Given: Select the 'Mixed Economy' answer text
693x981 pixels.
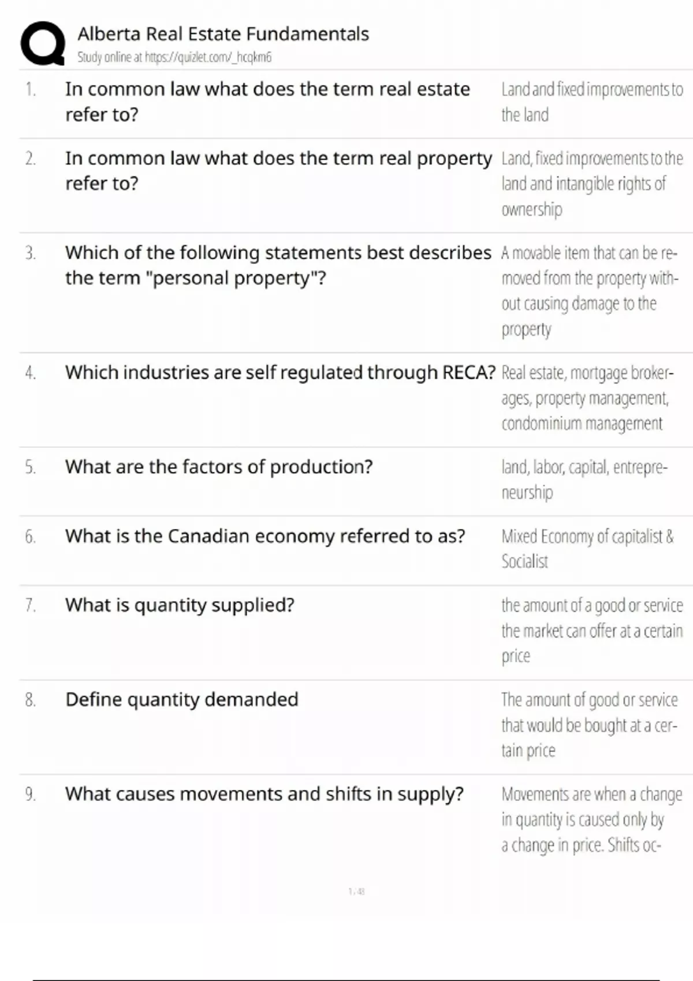Looking at the screenshot, I should click(587, 548).
